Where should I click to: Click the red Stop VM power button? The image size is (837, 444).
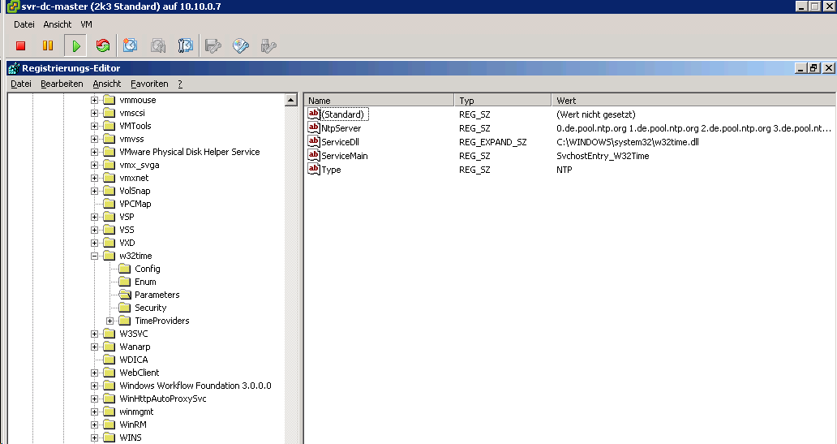pos(21,46)
